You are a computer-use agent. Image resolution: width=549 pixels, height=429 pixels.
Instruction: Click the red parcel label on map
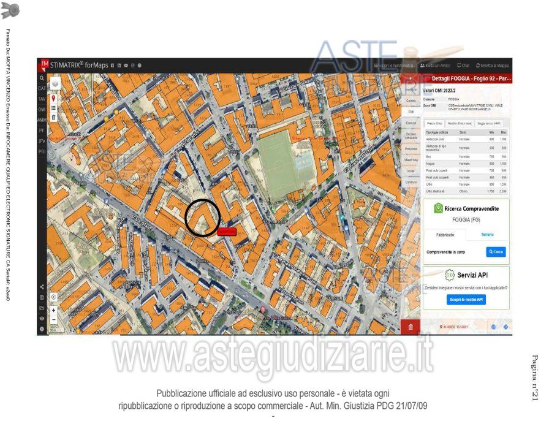click(x=226, y=231)
